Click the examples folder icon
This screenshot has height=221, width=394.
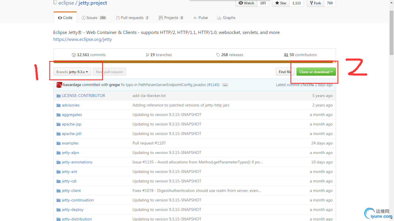(59, 143)
